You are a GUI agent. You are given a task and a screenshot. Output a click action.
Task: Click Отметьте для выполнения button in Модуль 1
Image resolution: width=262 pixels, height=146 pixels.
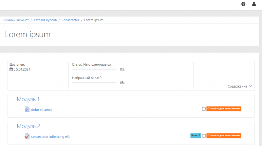[224, 109]
